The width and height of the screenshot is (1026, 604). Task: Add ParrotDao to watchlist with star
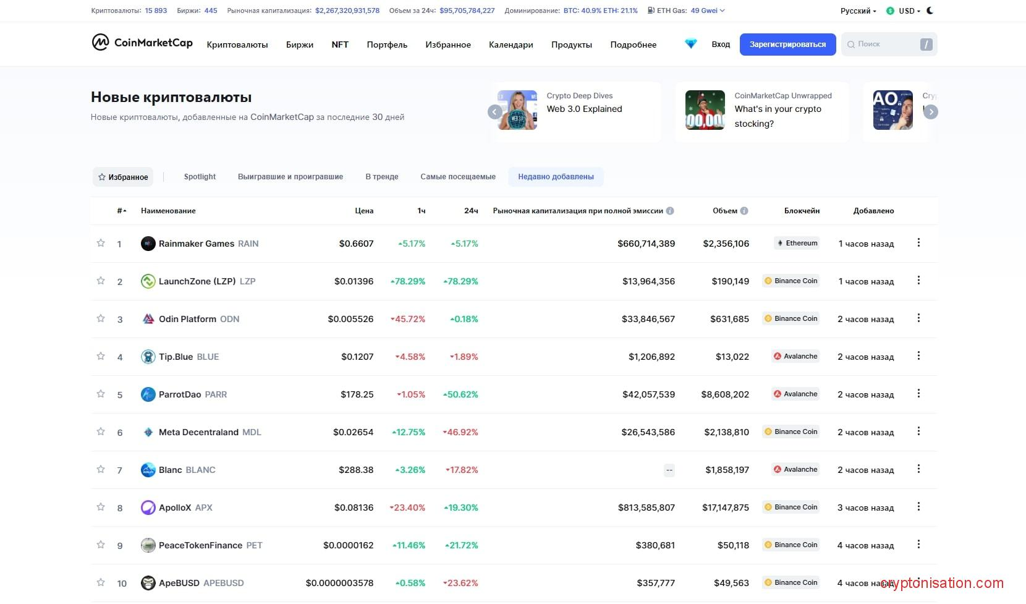(x=101, y=394)
